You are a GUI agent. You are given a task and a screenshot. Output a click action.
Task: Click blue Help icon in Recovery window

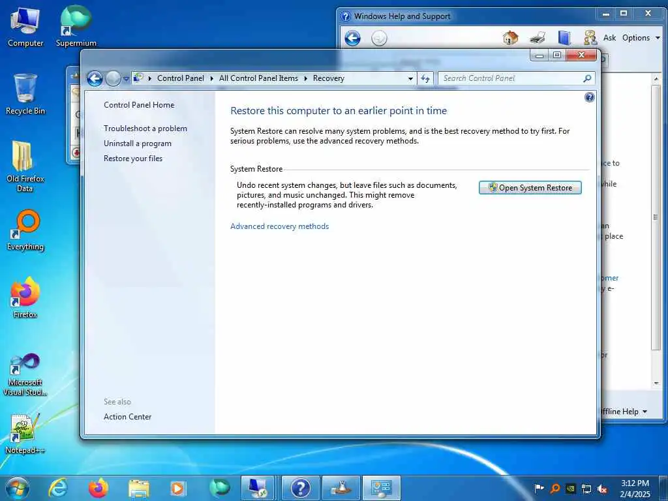click(590, 98)
